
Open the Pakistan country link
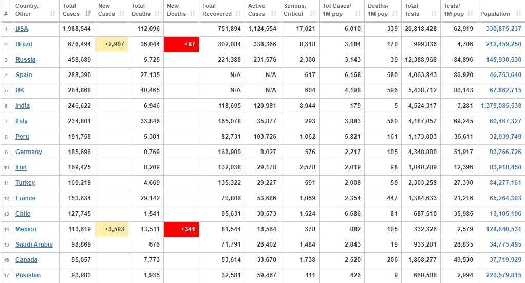point(28,275)
